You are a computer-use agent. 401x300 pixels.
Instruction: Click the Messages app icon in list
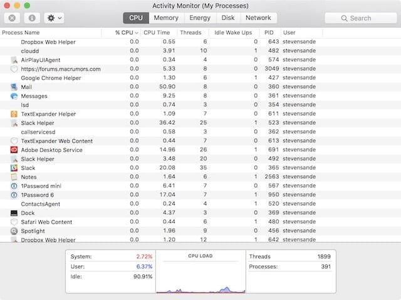coord(14,96)
